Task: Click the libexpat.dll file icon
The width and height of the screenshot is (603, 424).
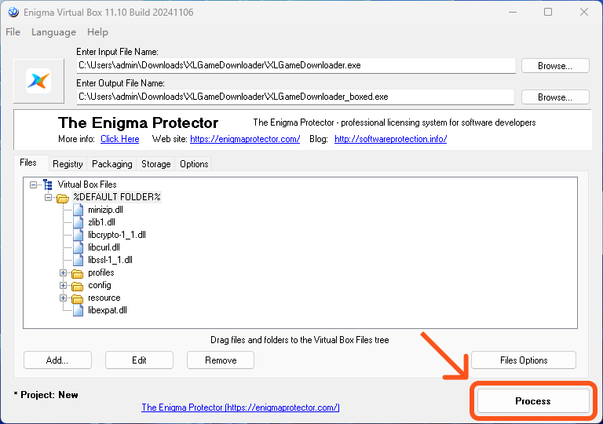Action: coord(78,310)
